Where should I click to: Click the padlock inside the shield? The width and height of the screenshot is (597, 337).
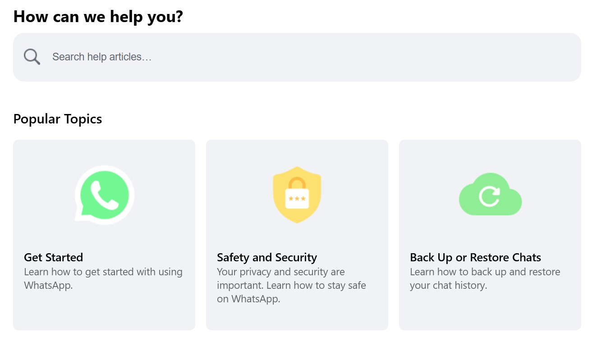[297, 194]
